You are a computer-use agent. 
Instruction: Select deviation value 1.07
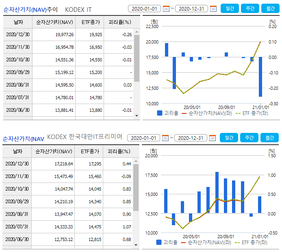pos(127,227)
